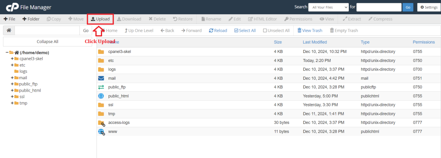Collapse the (/home/demo) root tree node

coord(7,52)
